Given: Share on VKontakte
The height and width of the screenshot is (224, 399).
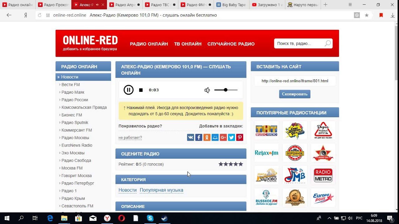Looking at the screenshot, I should [190, 137].
